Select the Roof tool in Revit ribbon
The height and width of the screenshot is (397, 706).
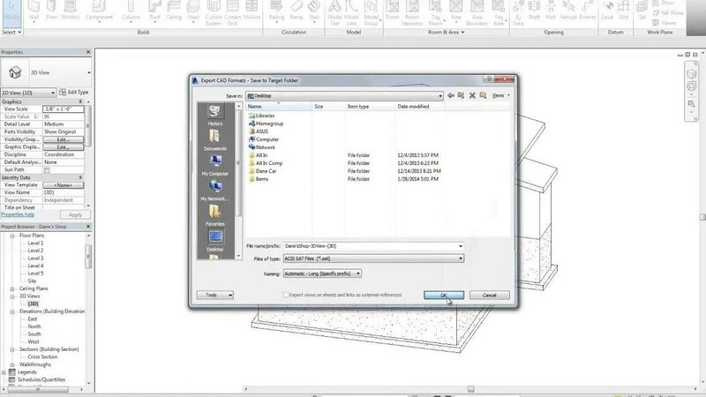(154, 11)
